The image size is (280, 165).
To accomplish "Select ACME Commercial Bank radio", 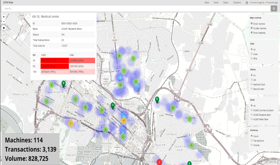I will (x=252, y=110).
